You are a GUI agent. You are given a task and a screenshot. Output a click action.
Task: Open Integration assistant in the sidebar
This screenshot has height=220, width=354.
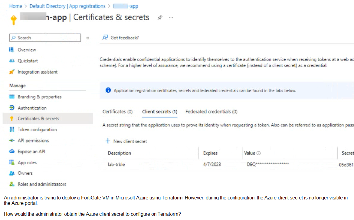click(38, 72)
